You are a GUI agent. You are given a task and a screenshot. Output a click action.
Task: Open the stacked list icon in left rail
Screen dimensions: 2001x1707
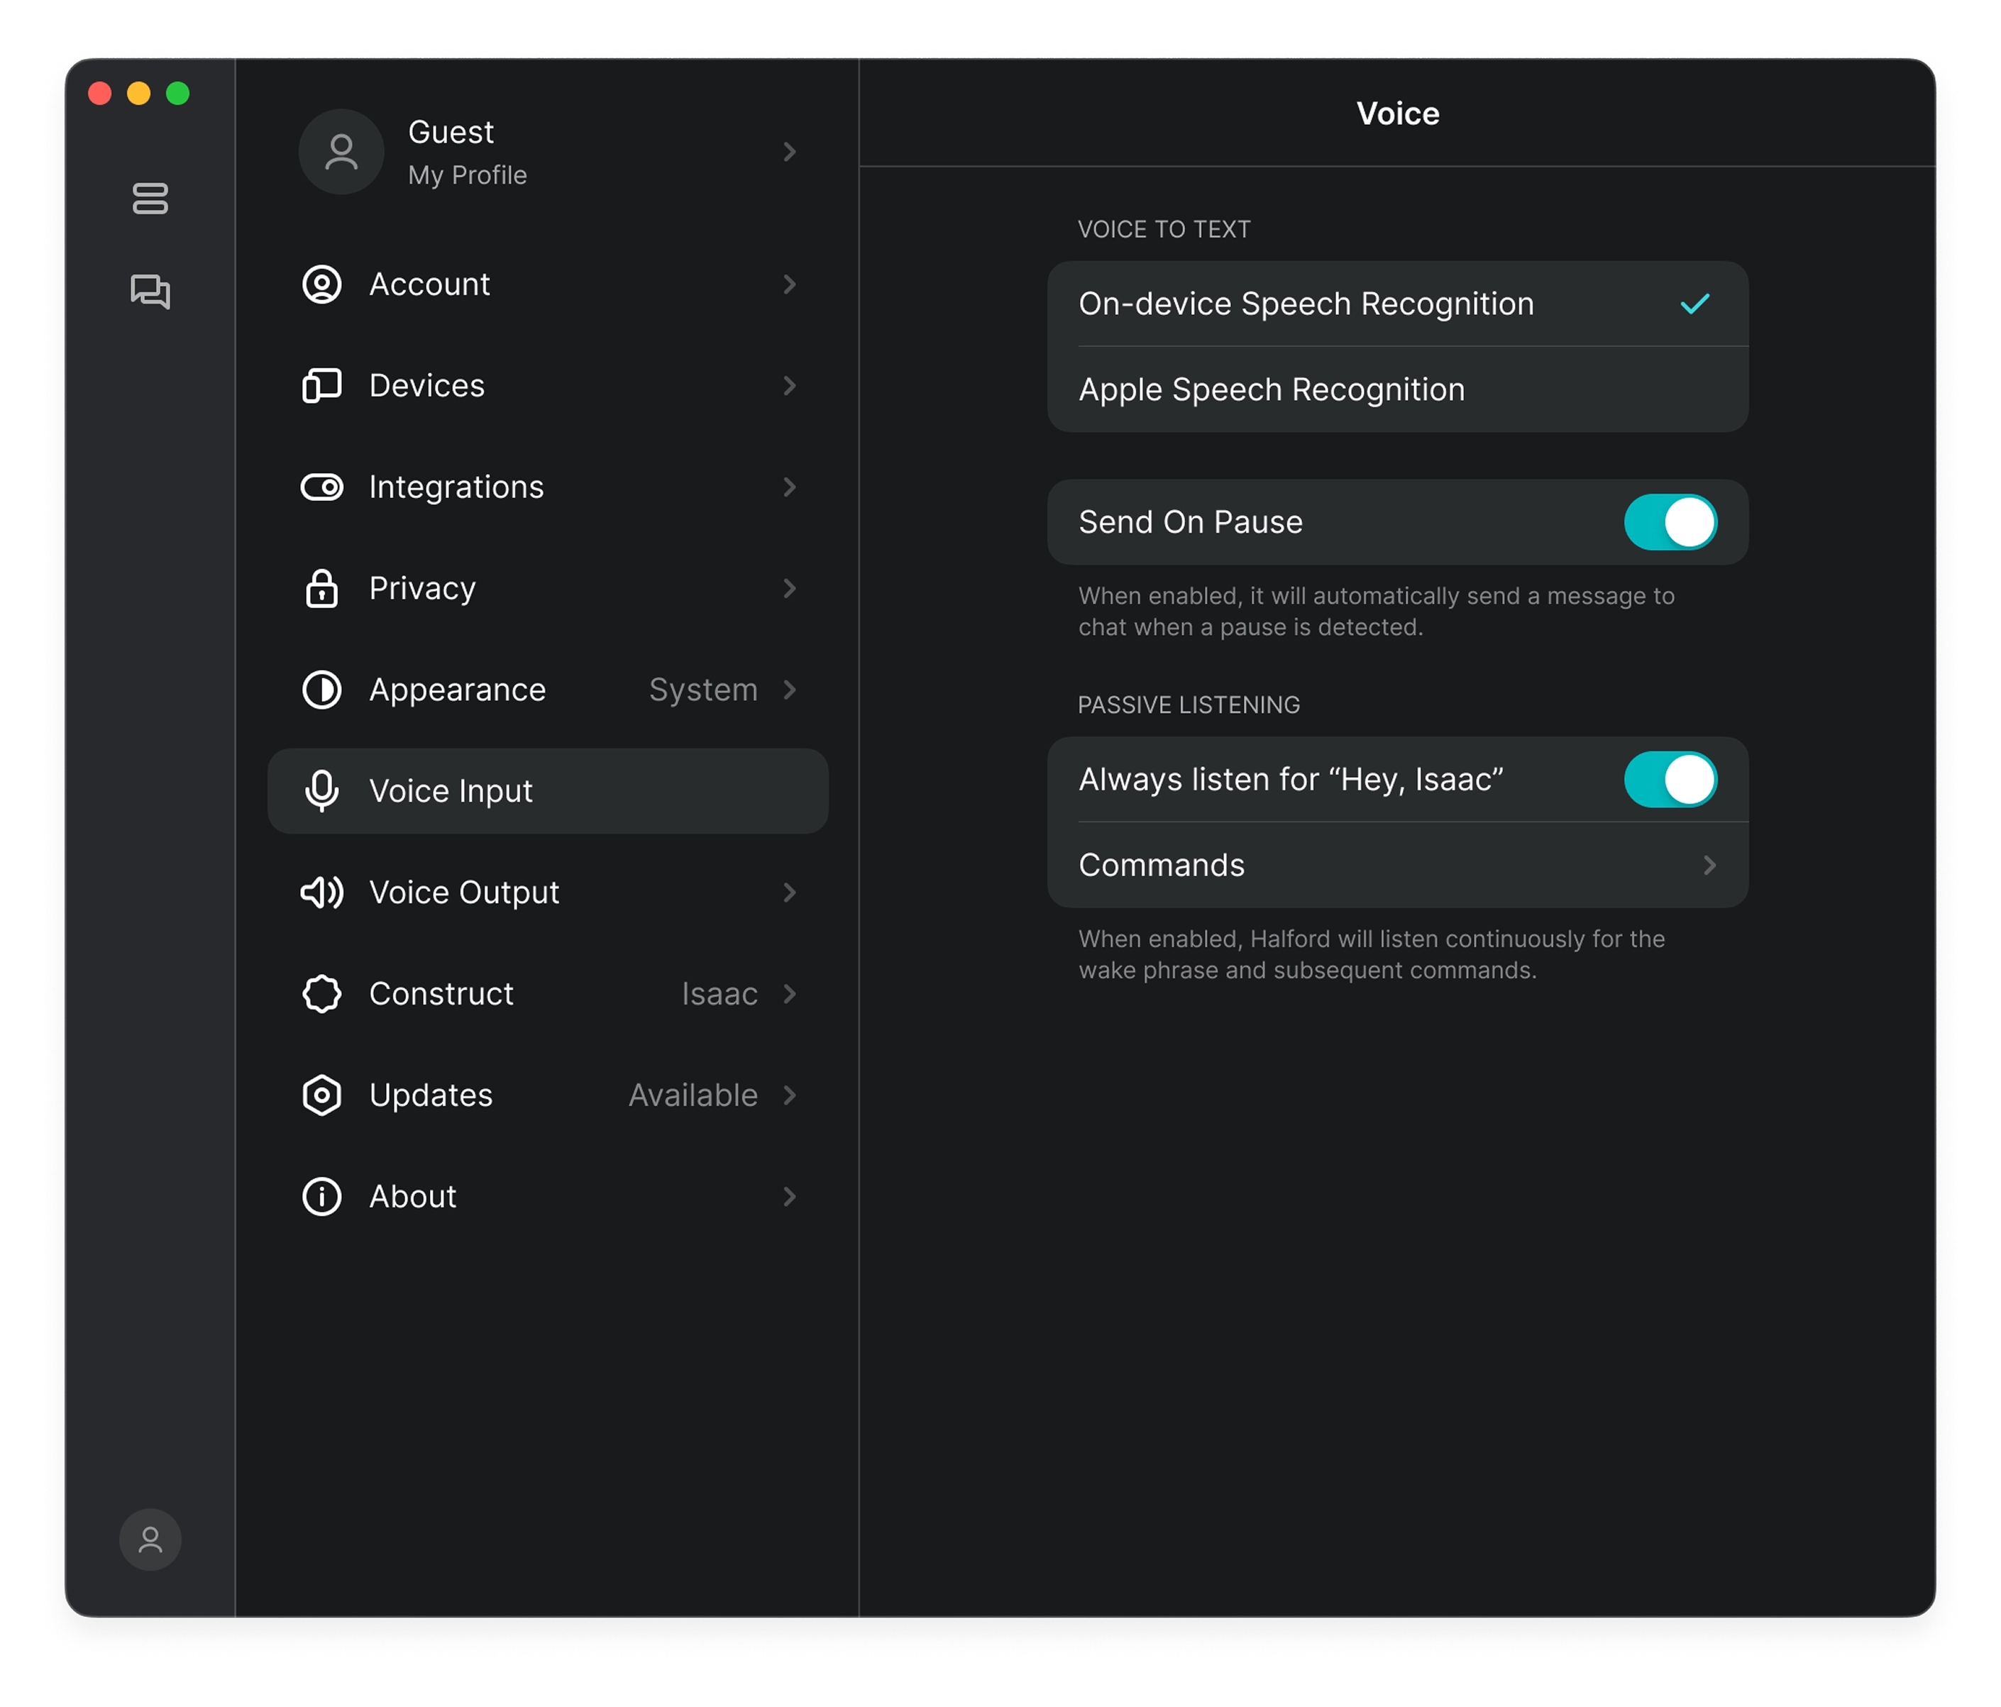150,198
